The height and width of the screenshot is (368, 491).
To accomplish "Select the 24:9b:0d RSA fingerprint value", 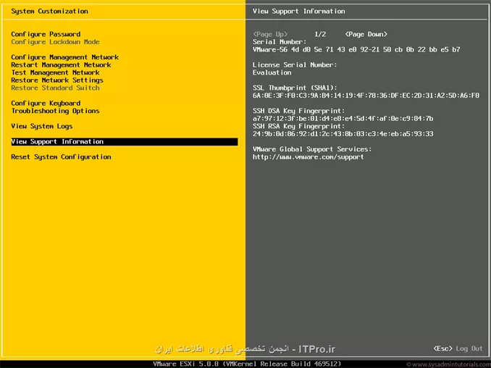I will click(x=343, y=134).
